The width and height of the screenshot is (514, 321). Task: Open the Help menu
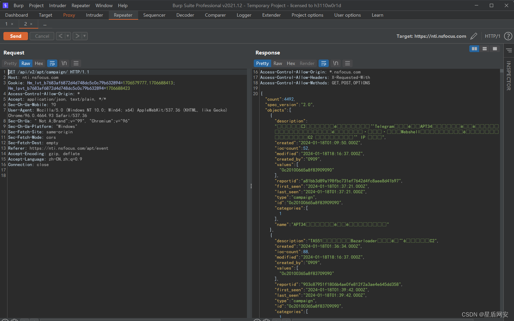pos(123,5)
